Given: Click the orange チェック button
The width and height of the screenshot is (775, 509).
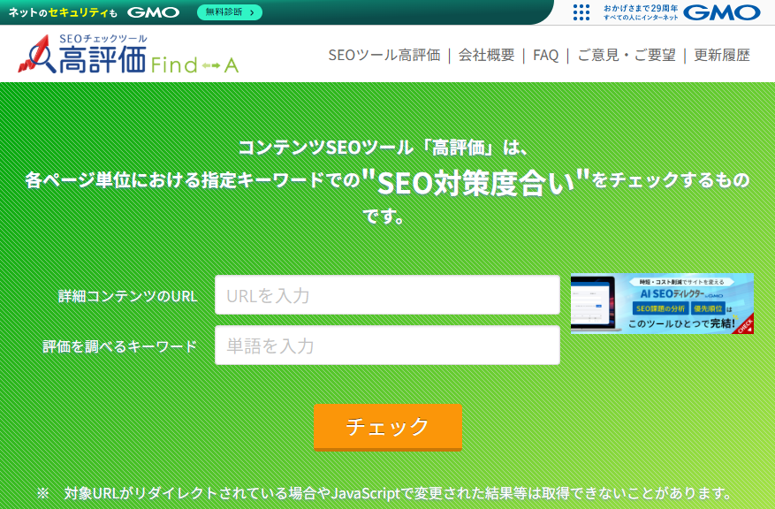Looking at the screenshot, I should [x=388, y=428].
